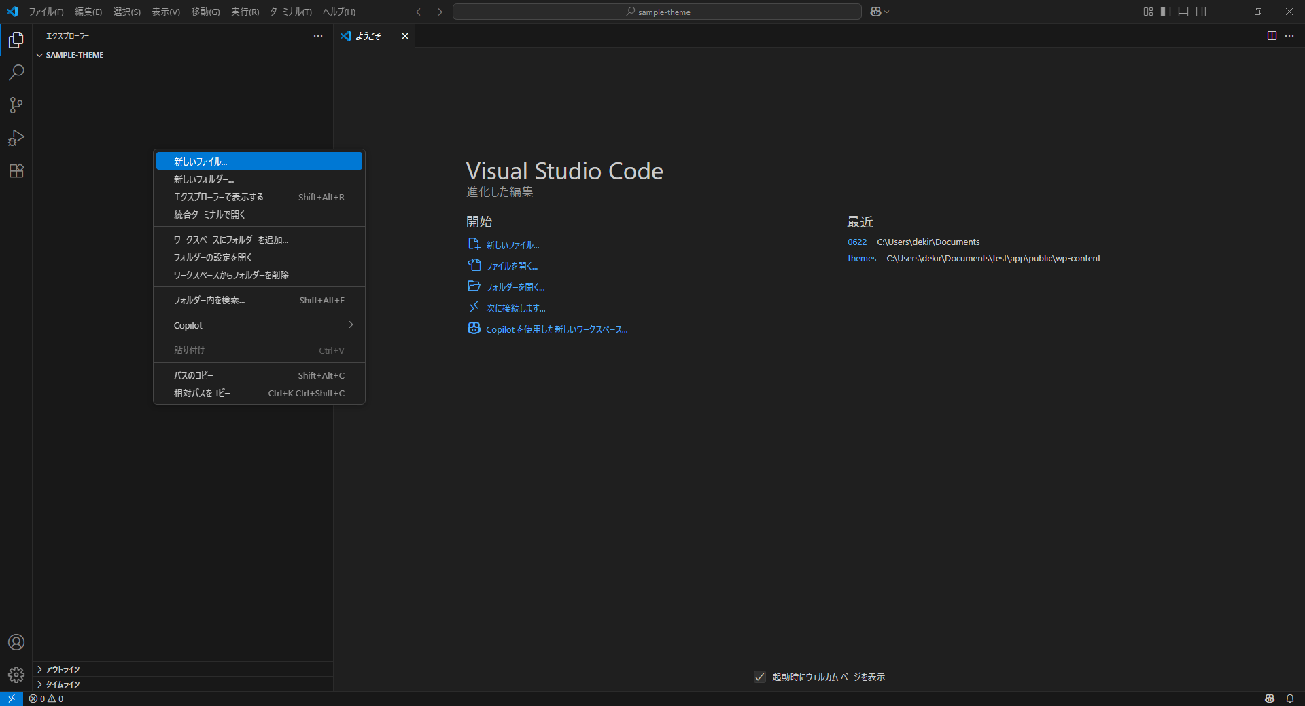Open the Explorer view in activity bar
Image resolution: width=1305 pixels, height=706 pixels.
16,40
